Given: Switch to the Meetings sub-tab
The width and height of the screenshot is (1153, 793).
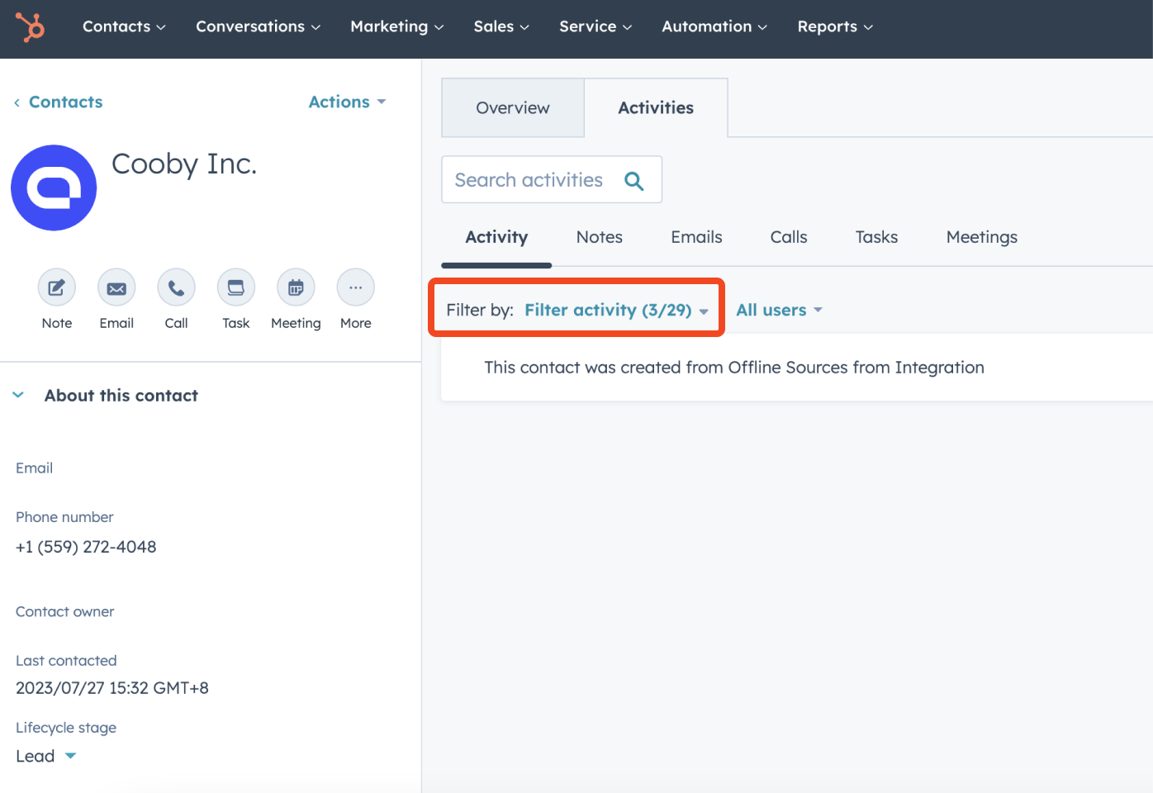Looking at the screenshot, I should click(x=982, y=237).
